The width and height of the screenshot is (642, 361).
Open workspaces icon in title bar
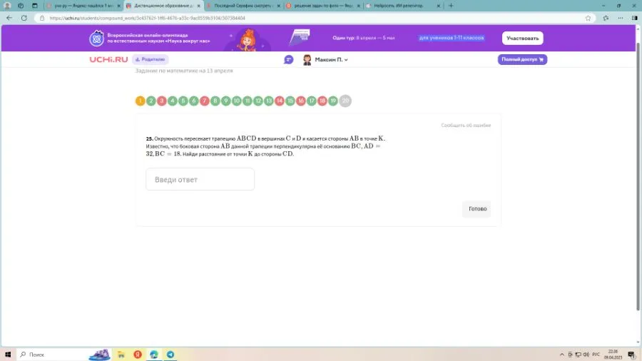tap(21, 6)
